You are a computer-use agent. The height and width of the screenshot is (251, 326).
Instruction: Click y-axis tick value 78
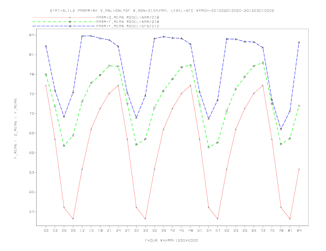31,74
